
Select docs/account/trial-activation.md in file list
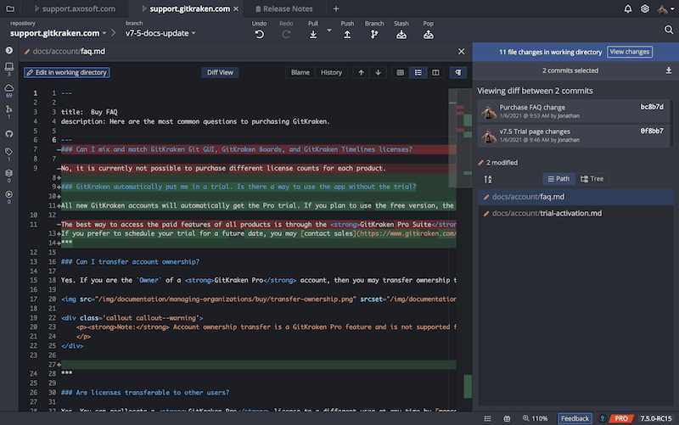point(547,213)
